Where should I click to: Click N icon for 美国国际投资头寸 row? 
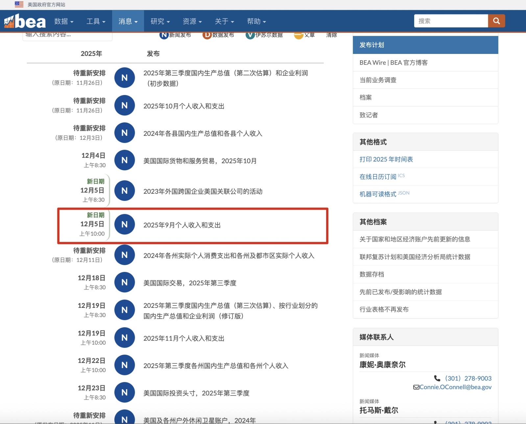125,392
